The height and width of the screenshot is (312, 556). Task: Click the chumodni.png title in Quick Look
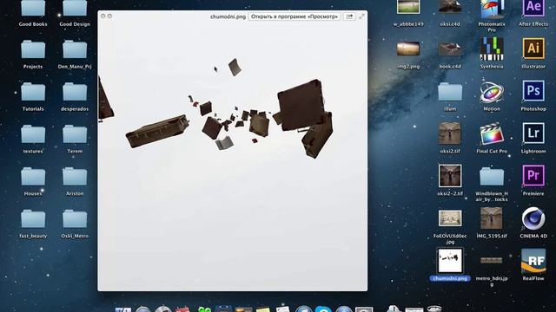coord(228,16)
